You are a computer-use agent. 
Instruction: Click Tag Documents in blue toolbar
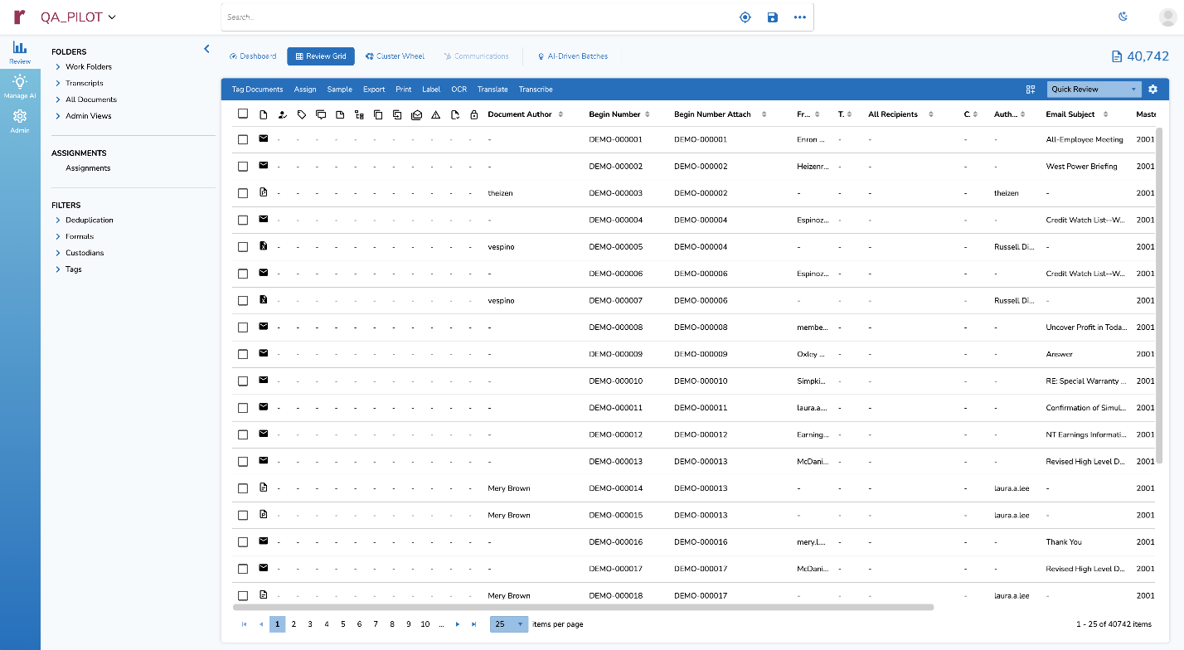tap(257, 89)
